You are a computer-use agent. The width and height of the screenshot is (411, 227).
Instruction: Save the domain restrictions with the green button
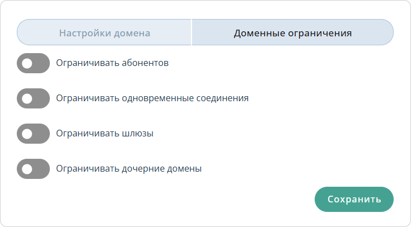[x=354, y=200]
